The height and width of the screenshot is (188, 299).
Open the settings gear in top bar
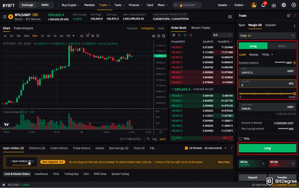pos(294,5)
